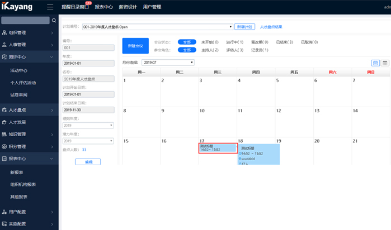Open the 薪资设计 top menu
The height and width of the screenshot is (230, 391).
click(x=127, y=7)
